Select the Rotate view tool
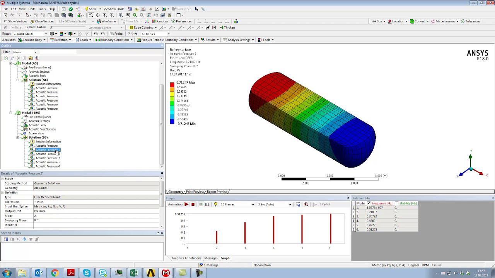The image size is (495, 278). pyautogui.click(x=91, y=15)
